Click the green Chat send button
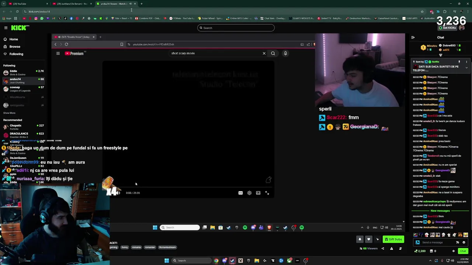472x265 pixels. coord(463,251)
